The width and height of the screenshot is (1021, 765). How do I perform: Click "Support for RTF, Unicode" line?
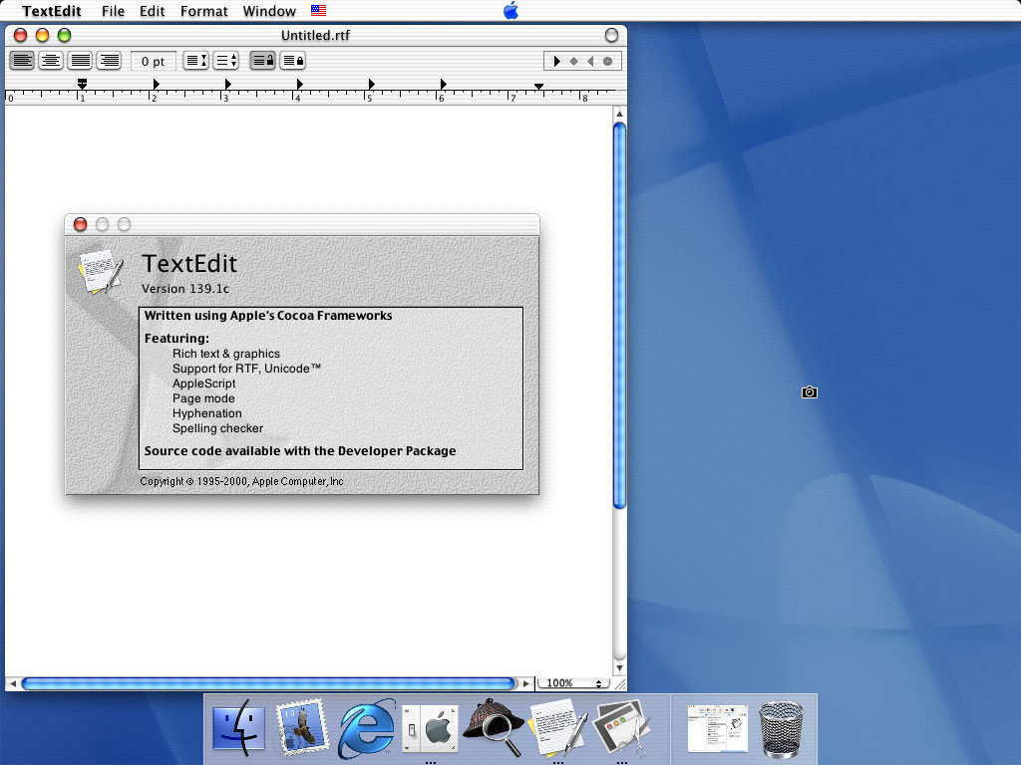(x=247, y=369)
